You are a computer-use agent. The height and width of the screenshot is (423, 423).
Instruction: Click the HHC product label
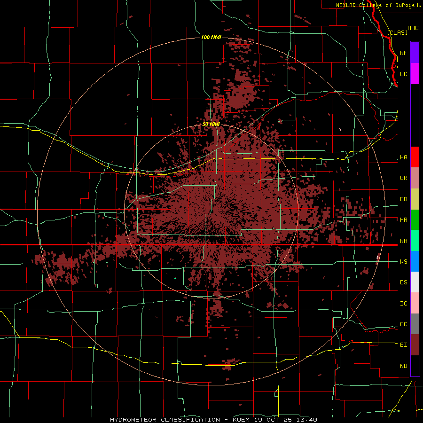(413, 28)
